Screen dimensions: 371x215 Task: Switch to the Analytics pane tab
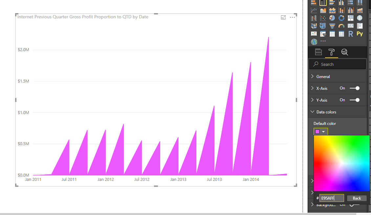point(344,52)
